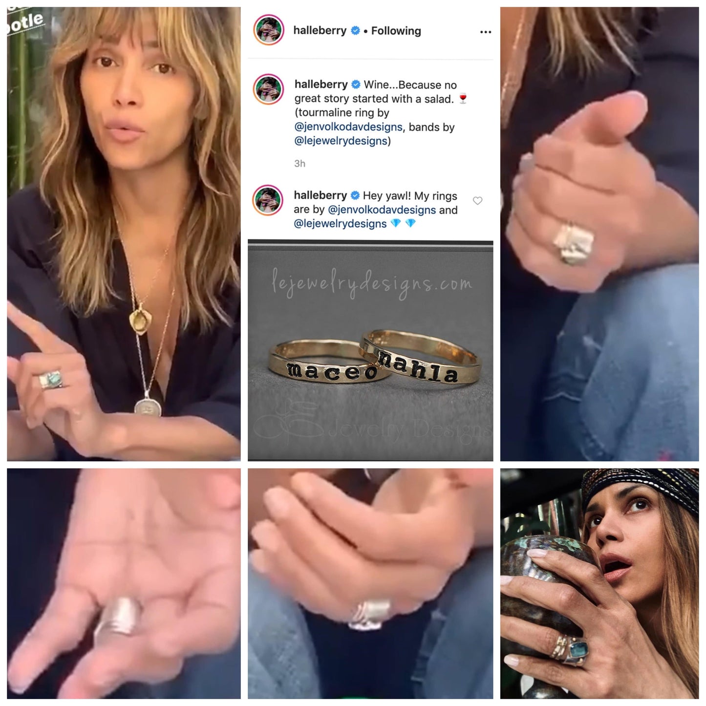Open the photo with blue tourmaline ring
706x706 pixels.
click(x=599, y=583)
